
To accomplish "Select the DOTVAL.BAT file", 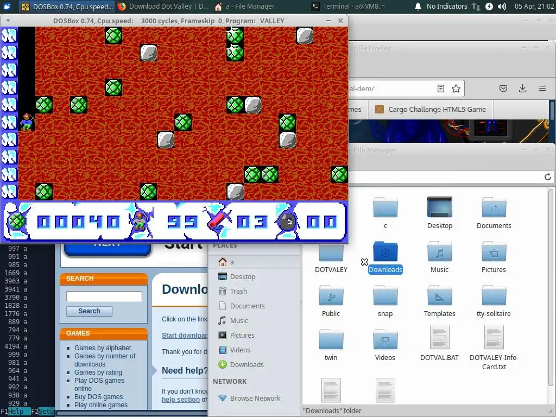I will (x=439, y=338).
